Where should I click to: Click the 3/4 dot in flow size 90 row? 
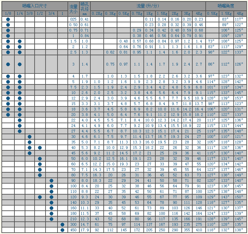click(51, 180)
